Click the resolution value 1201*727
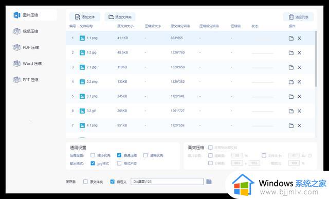 (x=177, y=111)
